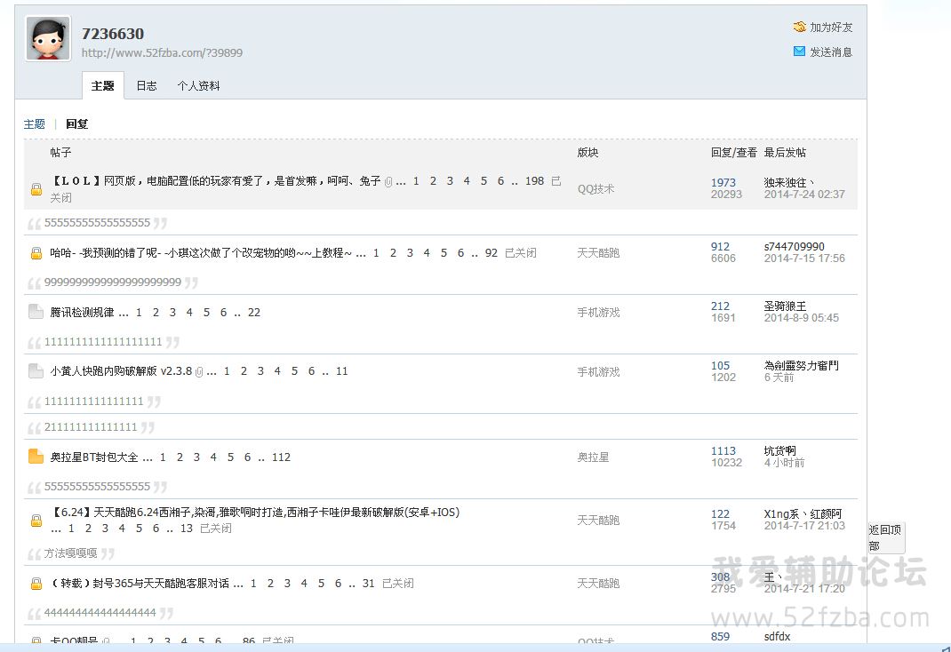Screen dimensions: 951x652
Task: Go to page 5 of 奥拉星BT封包大全 thread
Action: [230, 457]
